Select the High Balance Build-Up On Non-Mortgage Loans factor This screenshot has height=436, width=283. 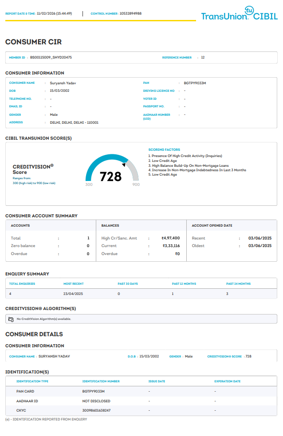click(x=189, y=165)
